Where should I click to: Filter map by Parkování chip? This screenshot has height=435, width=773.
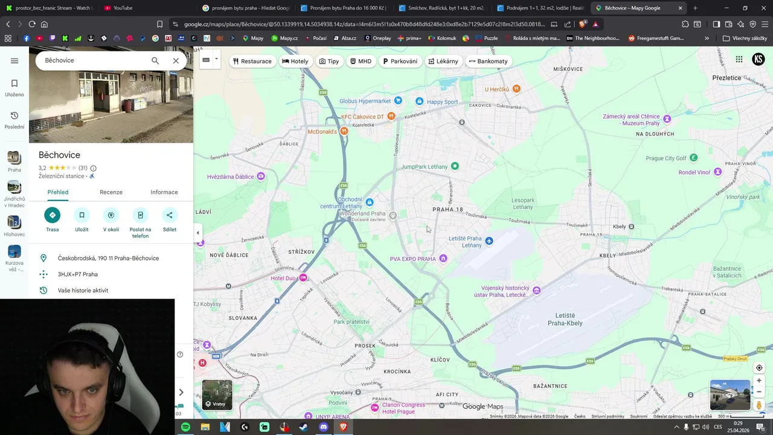pyautogui.click(x=400, y=61)
